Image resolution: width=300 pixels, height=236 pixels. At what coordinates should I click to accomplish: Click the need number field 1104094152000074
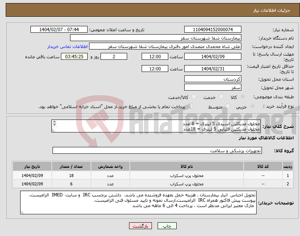tap(212, 30)
